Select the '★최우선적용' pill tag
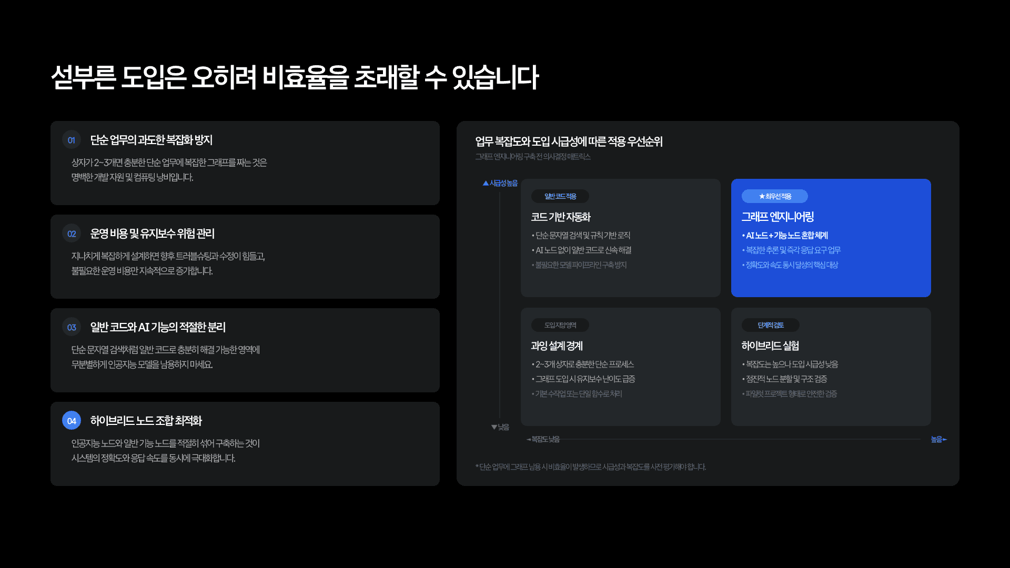This screenshot has width=1010, height=568. pyautogui.click(x=775, y=196)
